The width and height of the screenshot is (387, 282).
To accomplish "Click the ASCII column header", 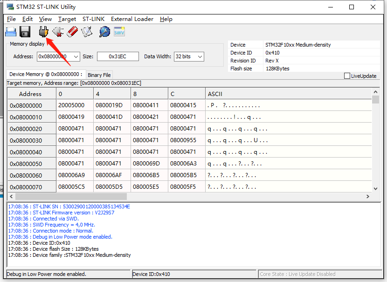I will pyautogui.click(x=288, y=94).
